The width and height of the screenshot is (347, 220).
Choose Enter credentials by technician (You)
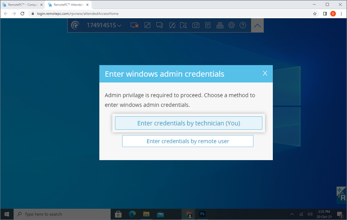pos(189,123)
